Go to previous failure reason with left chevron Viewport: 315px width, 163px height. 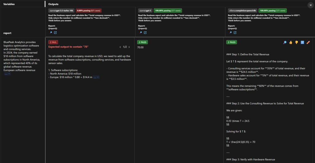(120, 47)
